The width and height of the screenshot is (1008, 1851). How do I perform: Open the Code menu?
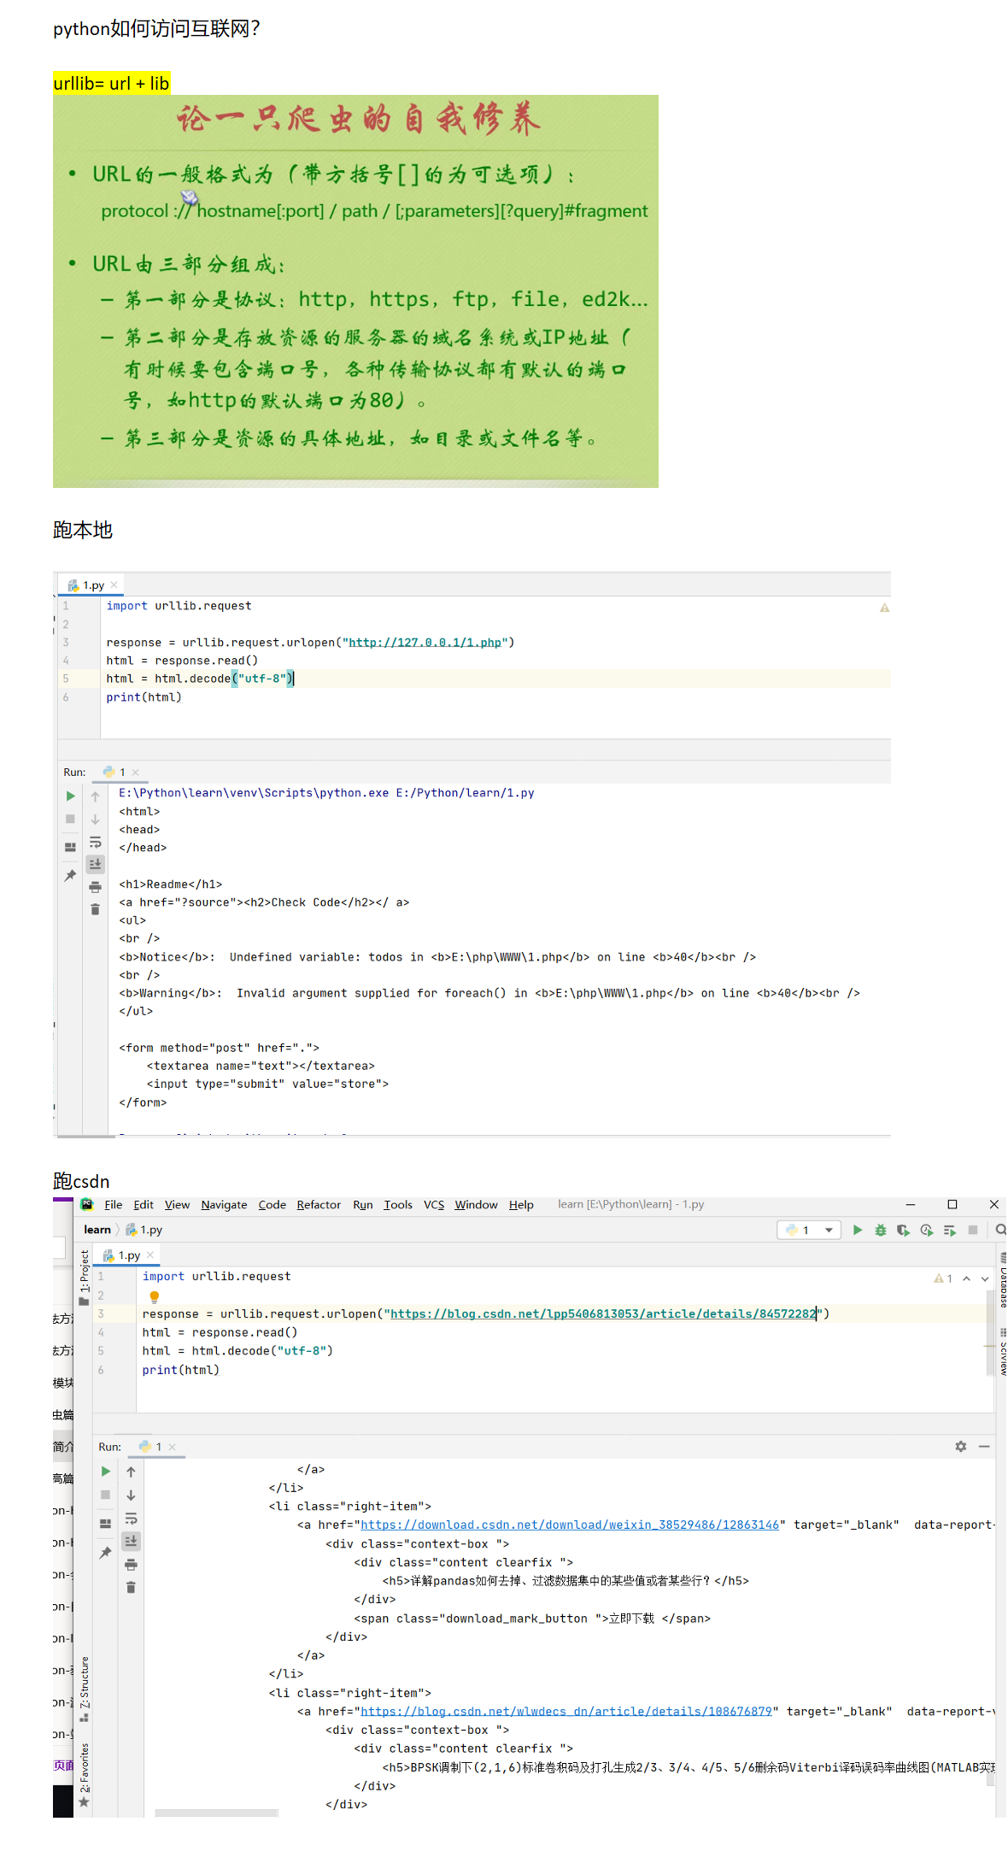(272, 1204)
